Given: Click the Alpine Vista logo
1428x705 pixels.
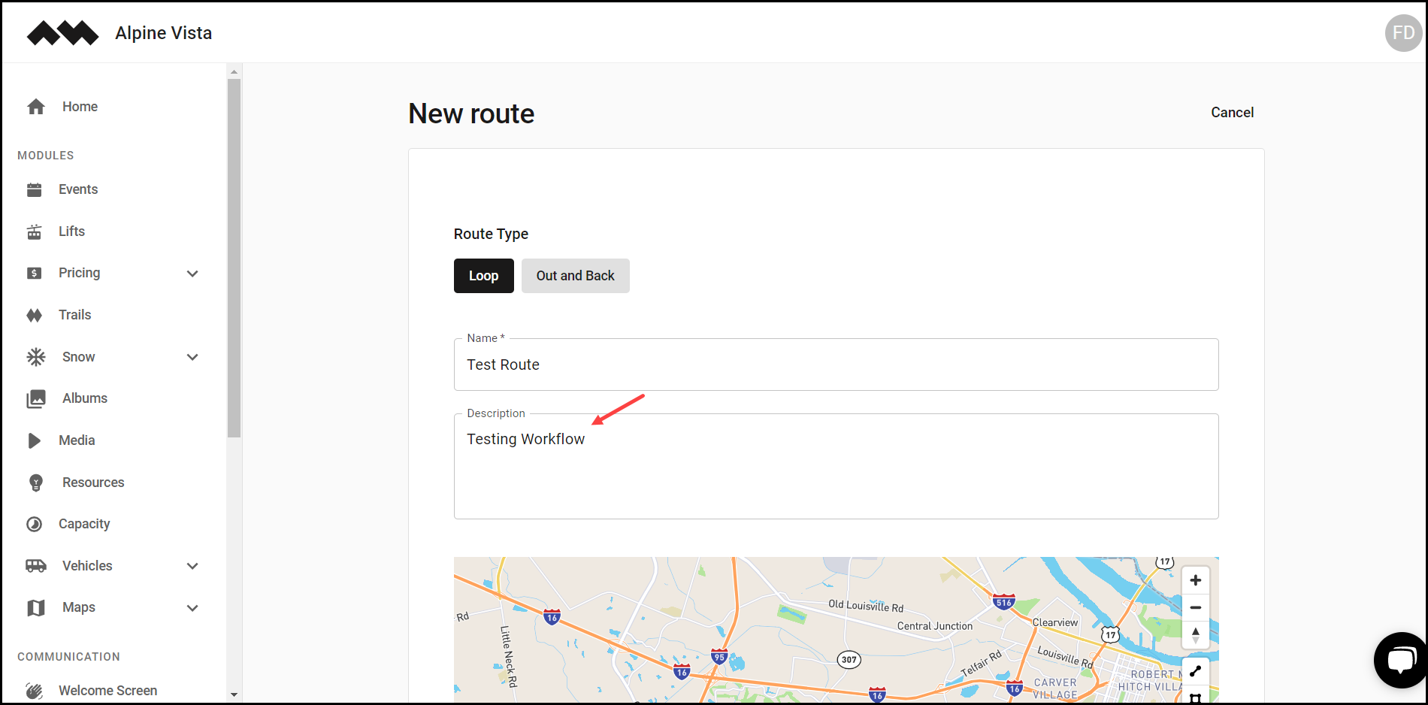Looking at the screenshot, I should [x=63, y=32].
